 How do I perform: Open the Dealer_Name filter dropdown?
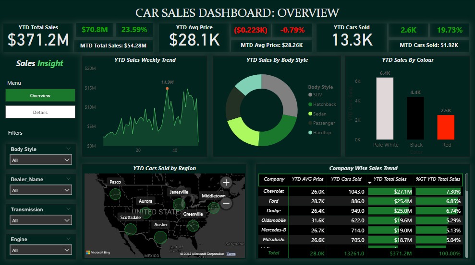click(41, 190)
